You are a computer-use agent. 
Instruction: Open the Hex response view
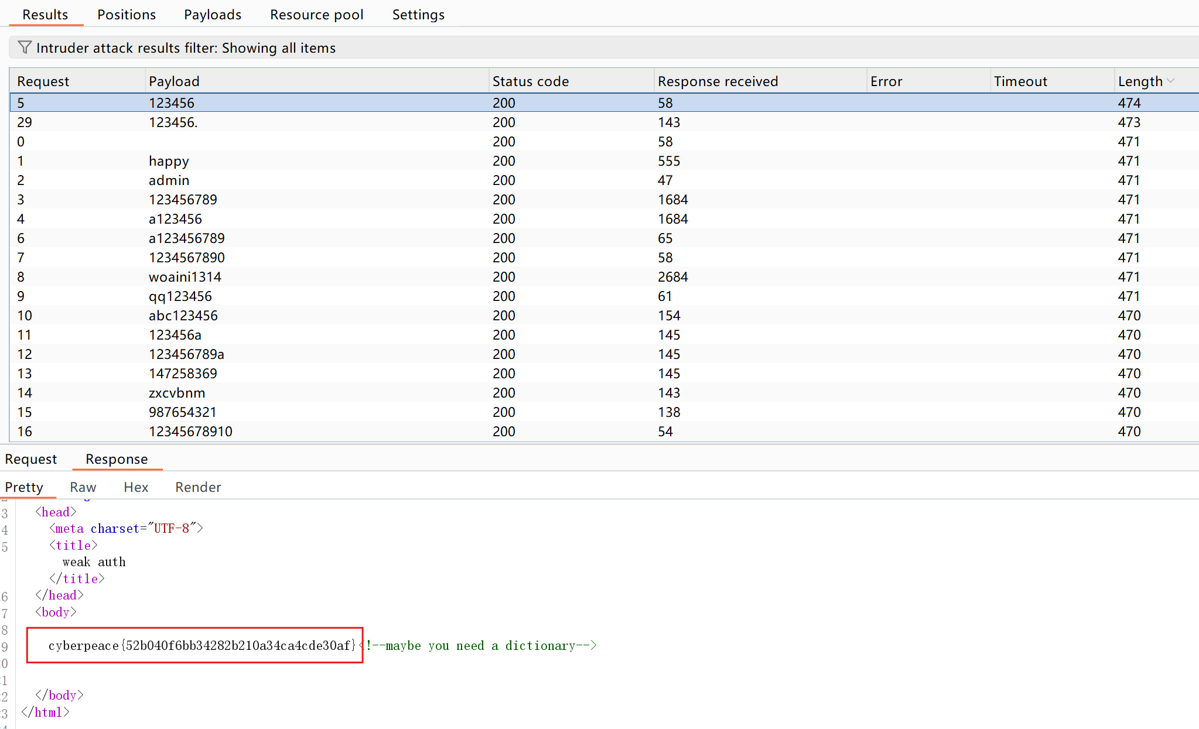click(x=136, y=487)
